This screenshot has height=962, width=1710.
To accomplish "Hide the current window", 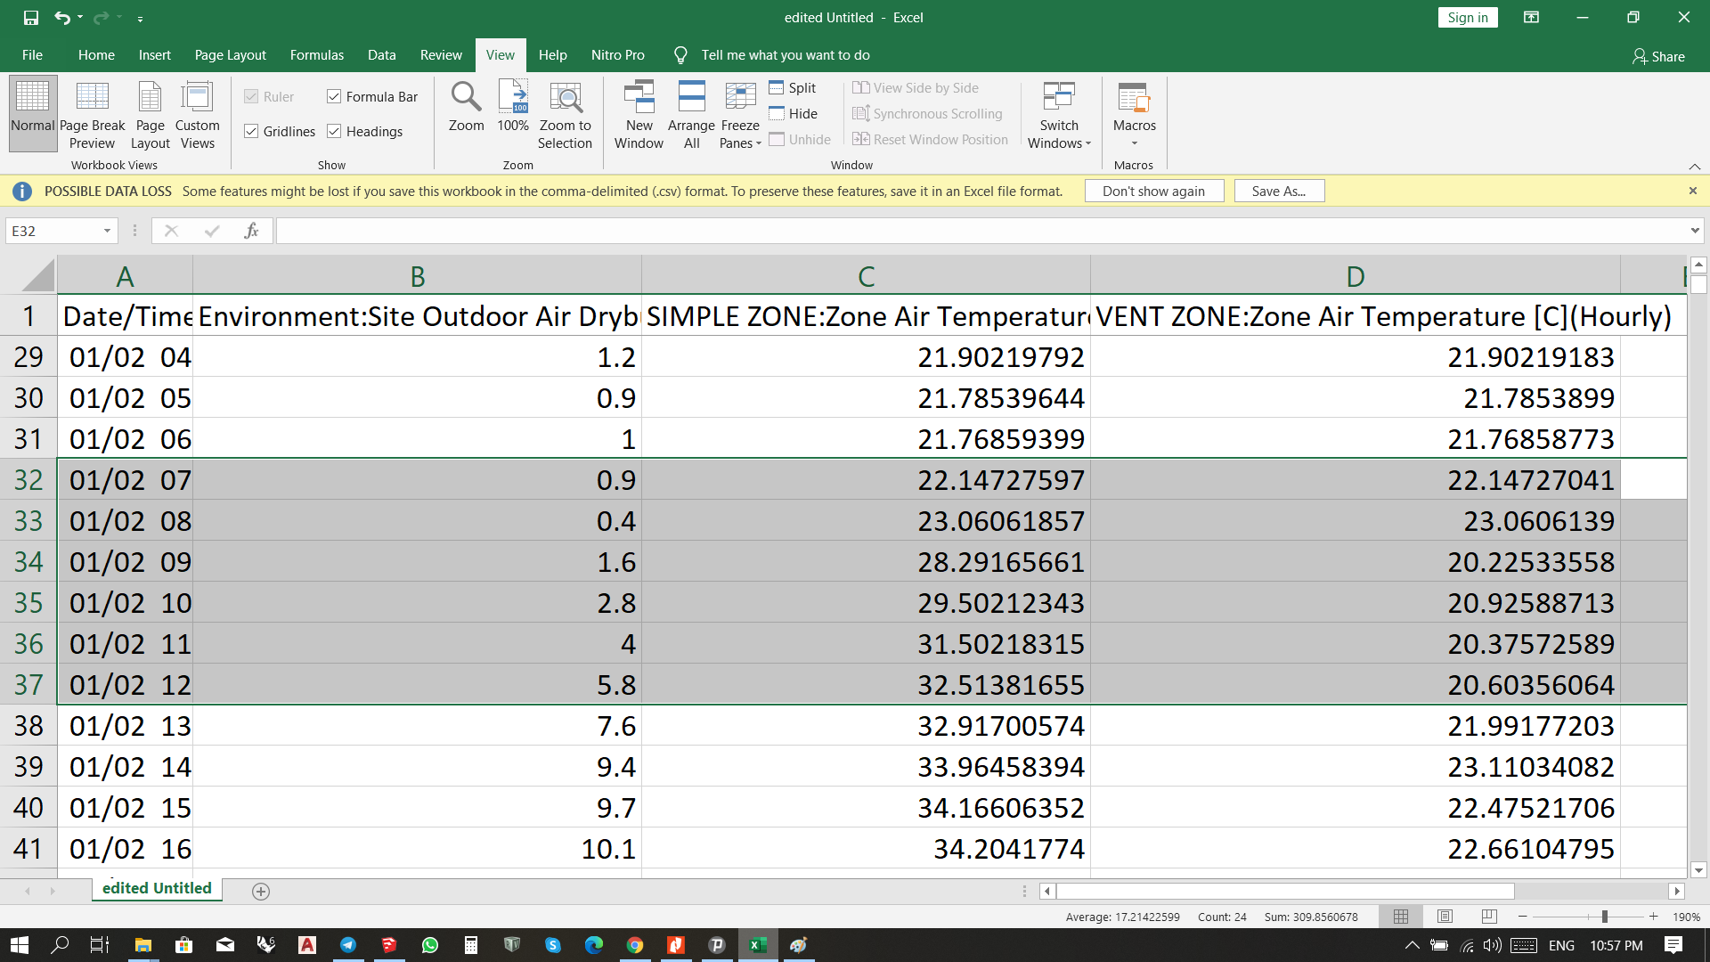I will 793,113.
